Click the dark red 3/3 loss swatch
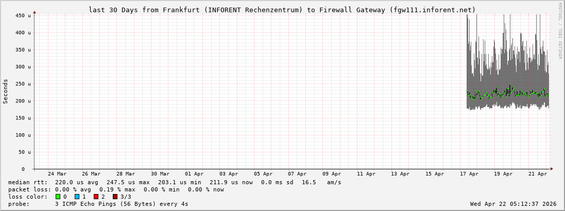 coord(115,197)
